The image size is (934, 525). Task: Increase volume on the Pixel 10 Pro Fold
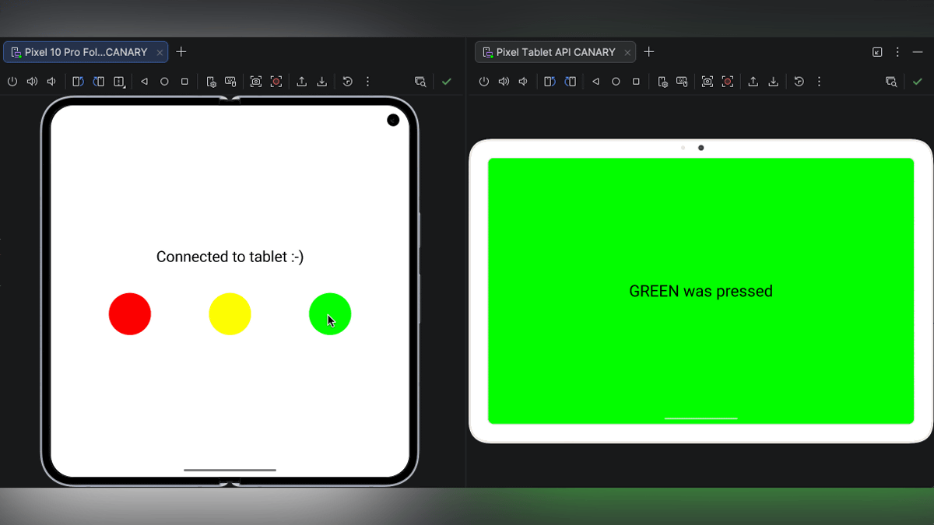pyautogui.click(x=31, y=81)
